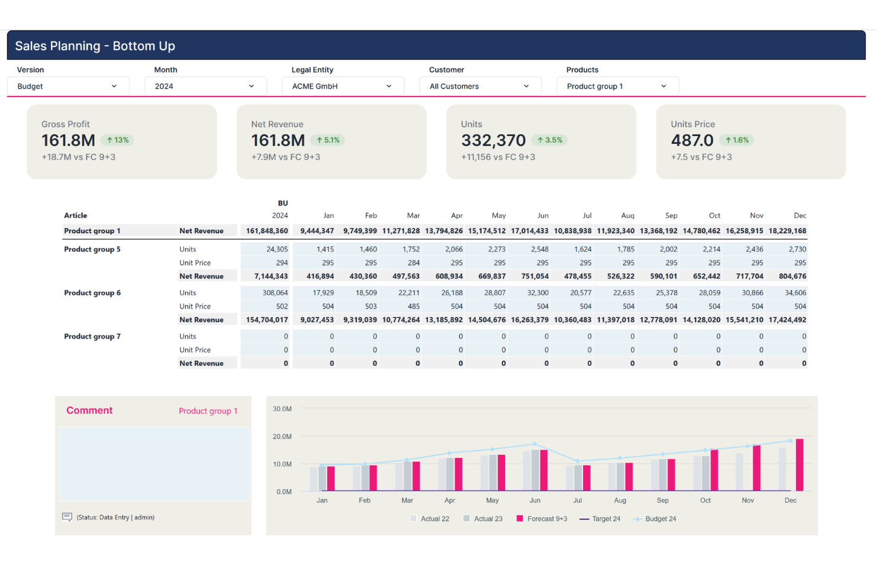Click the Units Price 1.6% trend badge
Screen dimensions: 876x584
pyautogui.click(x=736, y=140)
